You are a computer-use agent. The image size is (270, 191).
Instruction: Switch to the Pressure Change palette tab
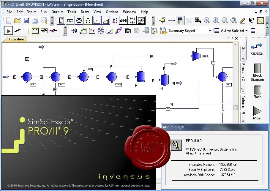click(x=243, y=77)
